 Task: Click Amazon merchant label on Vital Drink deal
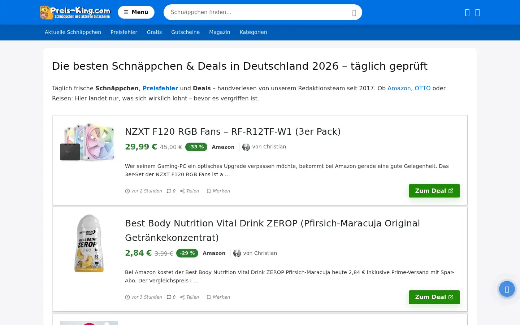click(214, 253)
